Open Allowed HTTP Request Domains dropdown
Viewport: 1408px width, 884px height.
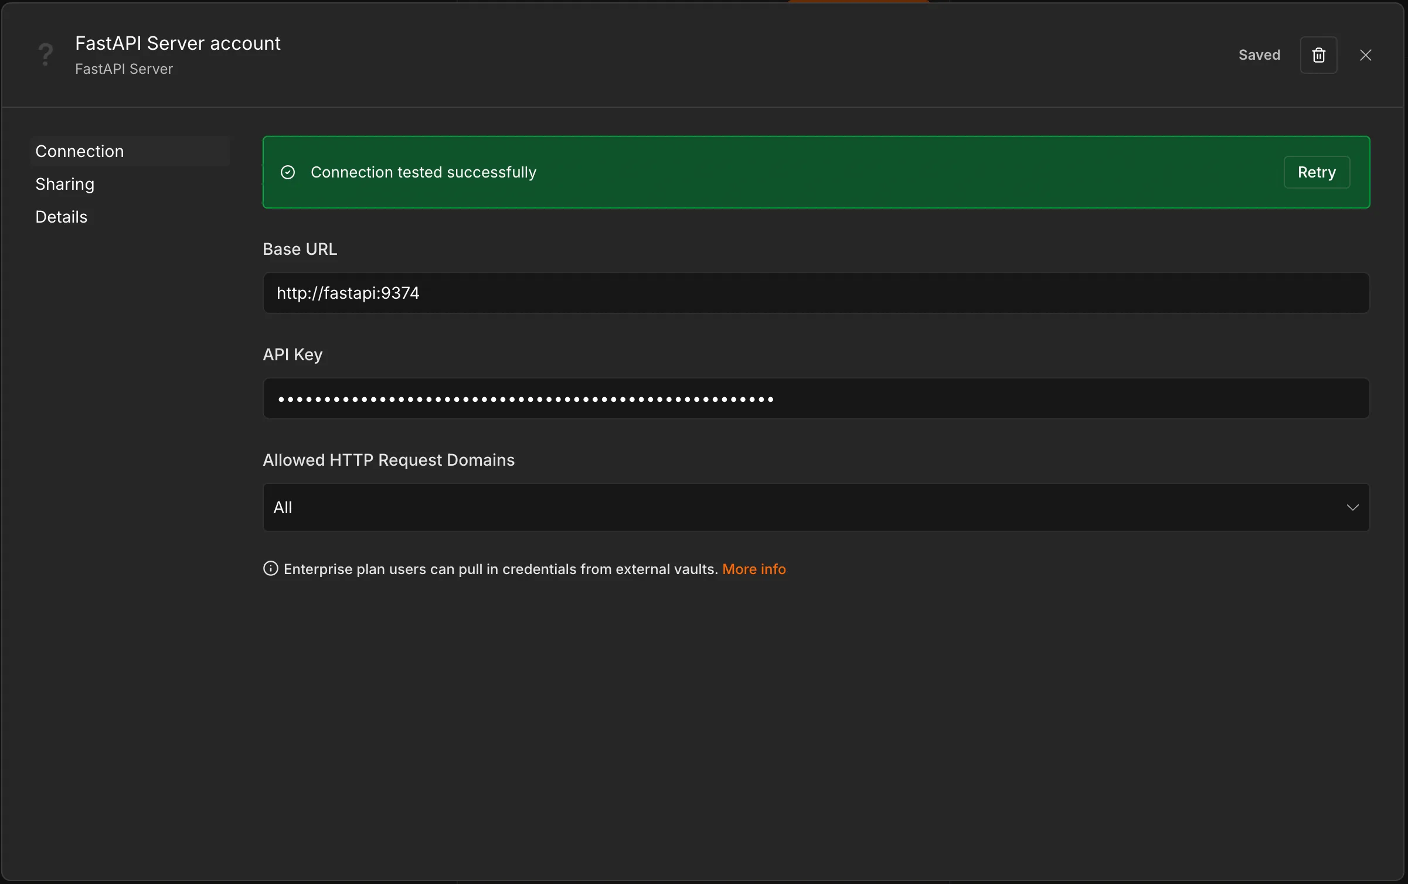coord(816,507)
